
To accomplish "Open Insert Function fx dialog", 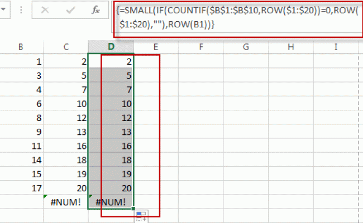I will point(95,10).
